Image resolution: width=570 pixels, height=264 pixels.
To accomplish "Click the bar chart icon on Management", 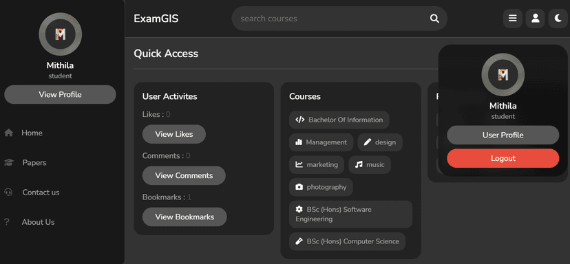I will point(299,142).
